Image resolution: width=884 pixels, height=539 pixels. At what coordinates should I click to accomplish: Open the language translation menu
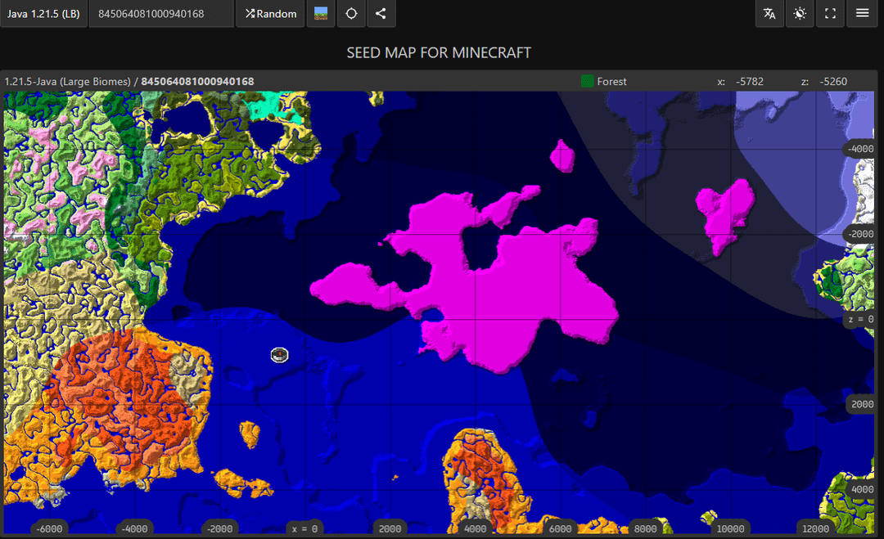tap(769, 14)
